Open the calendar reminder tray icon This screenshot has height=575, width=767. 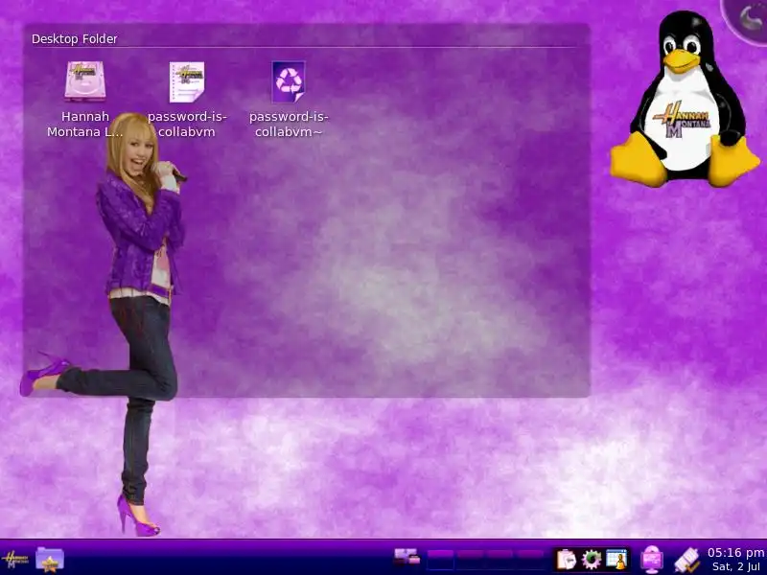coord(616,560)
